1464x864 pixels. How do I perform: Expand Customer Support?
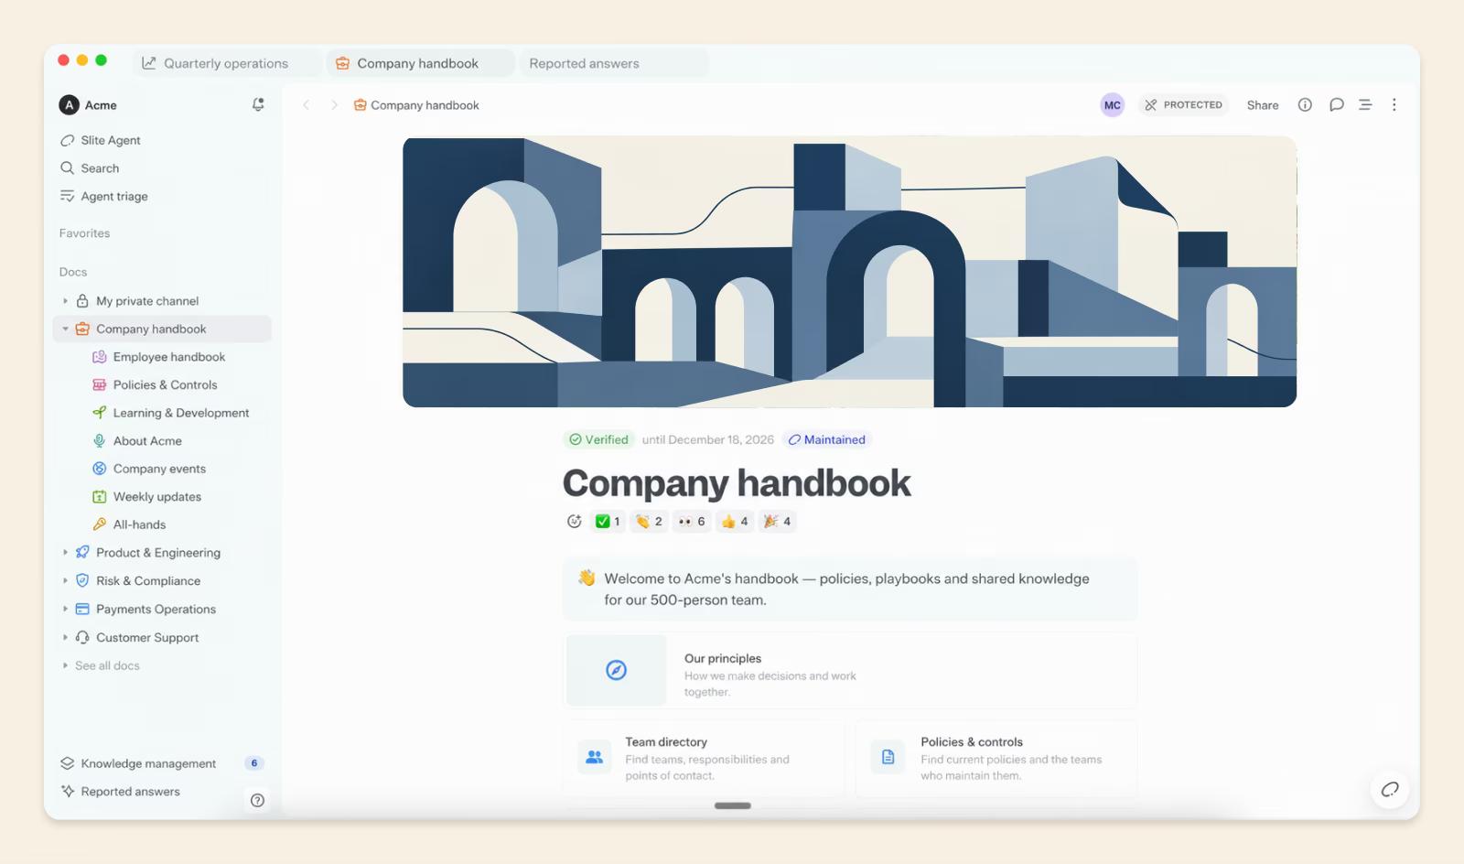[65, 638]
